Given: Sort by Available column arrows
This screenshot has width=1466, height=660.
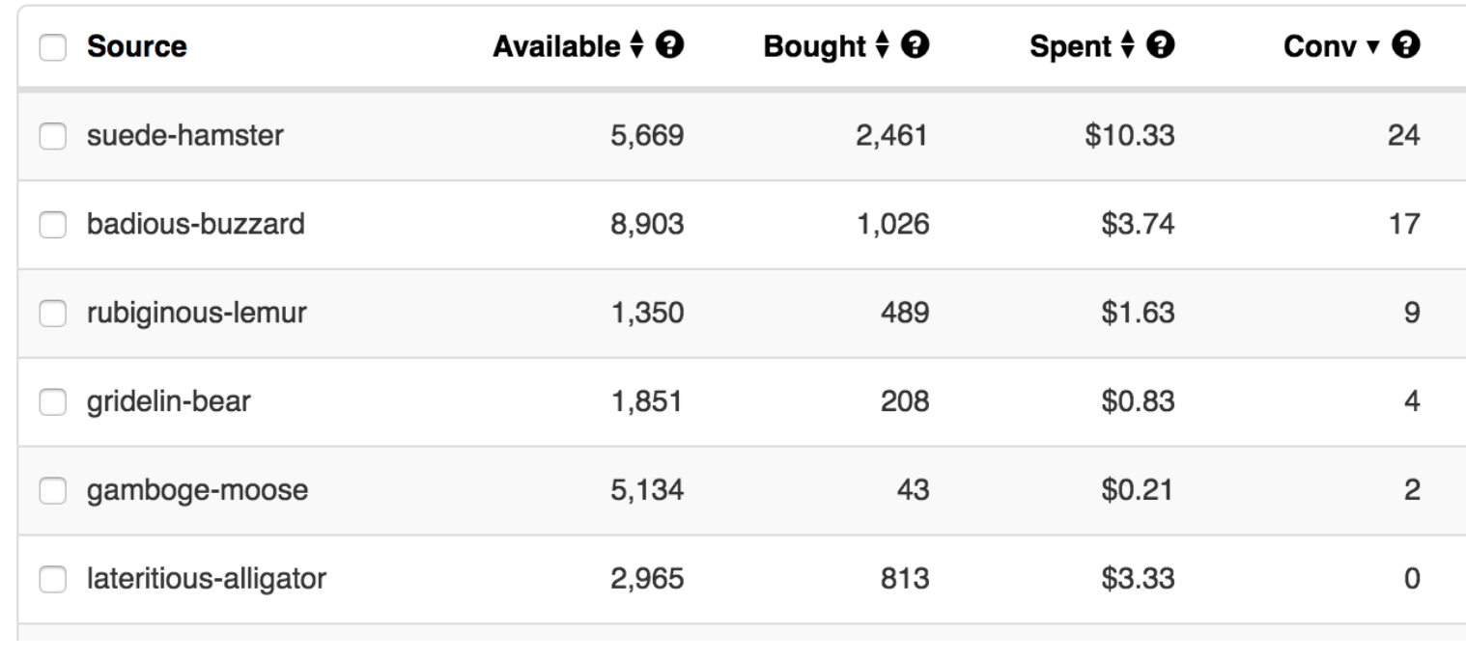Looking at the screenshot, I should click(649, 45).
